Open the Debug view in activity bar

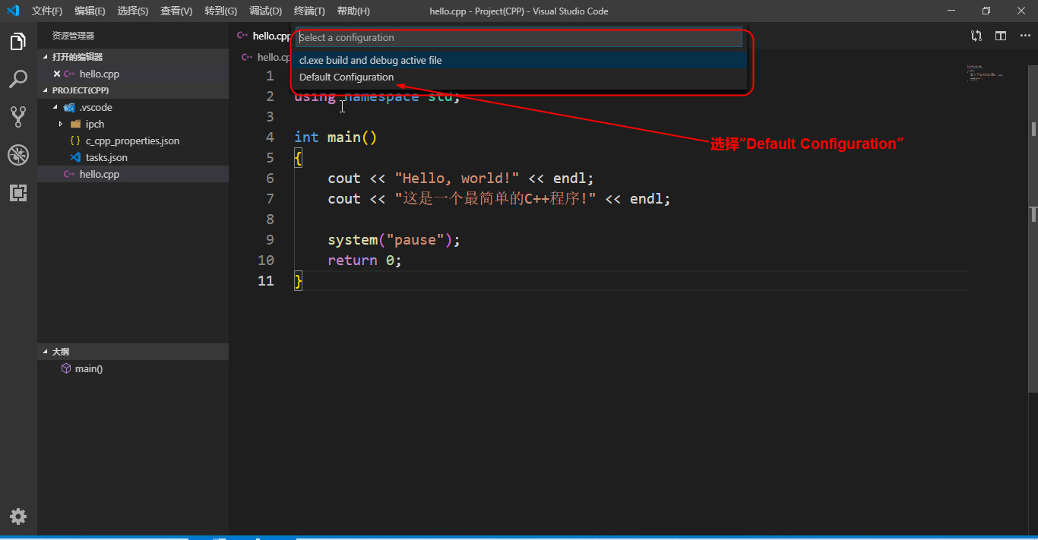18,155
